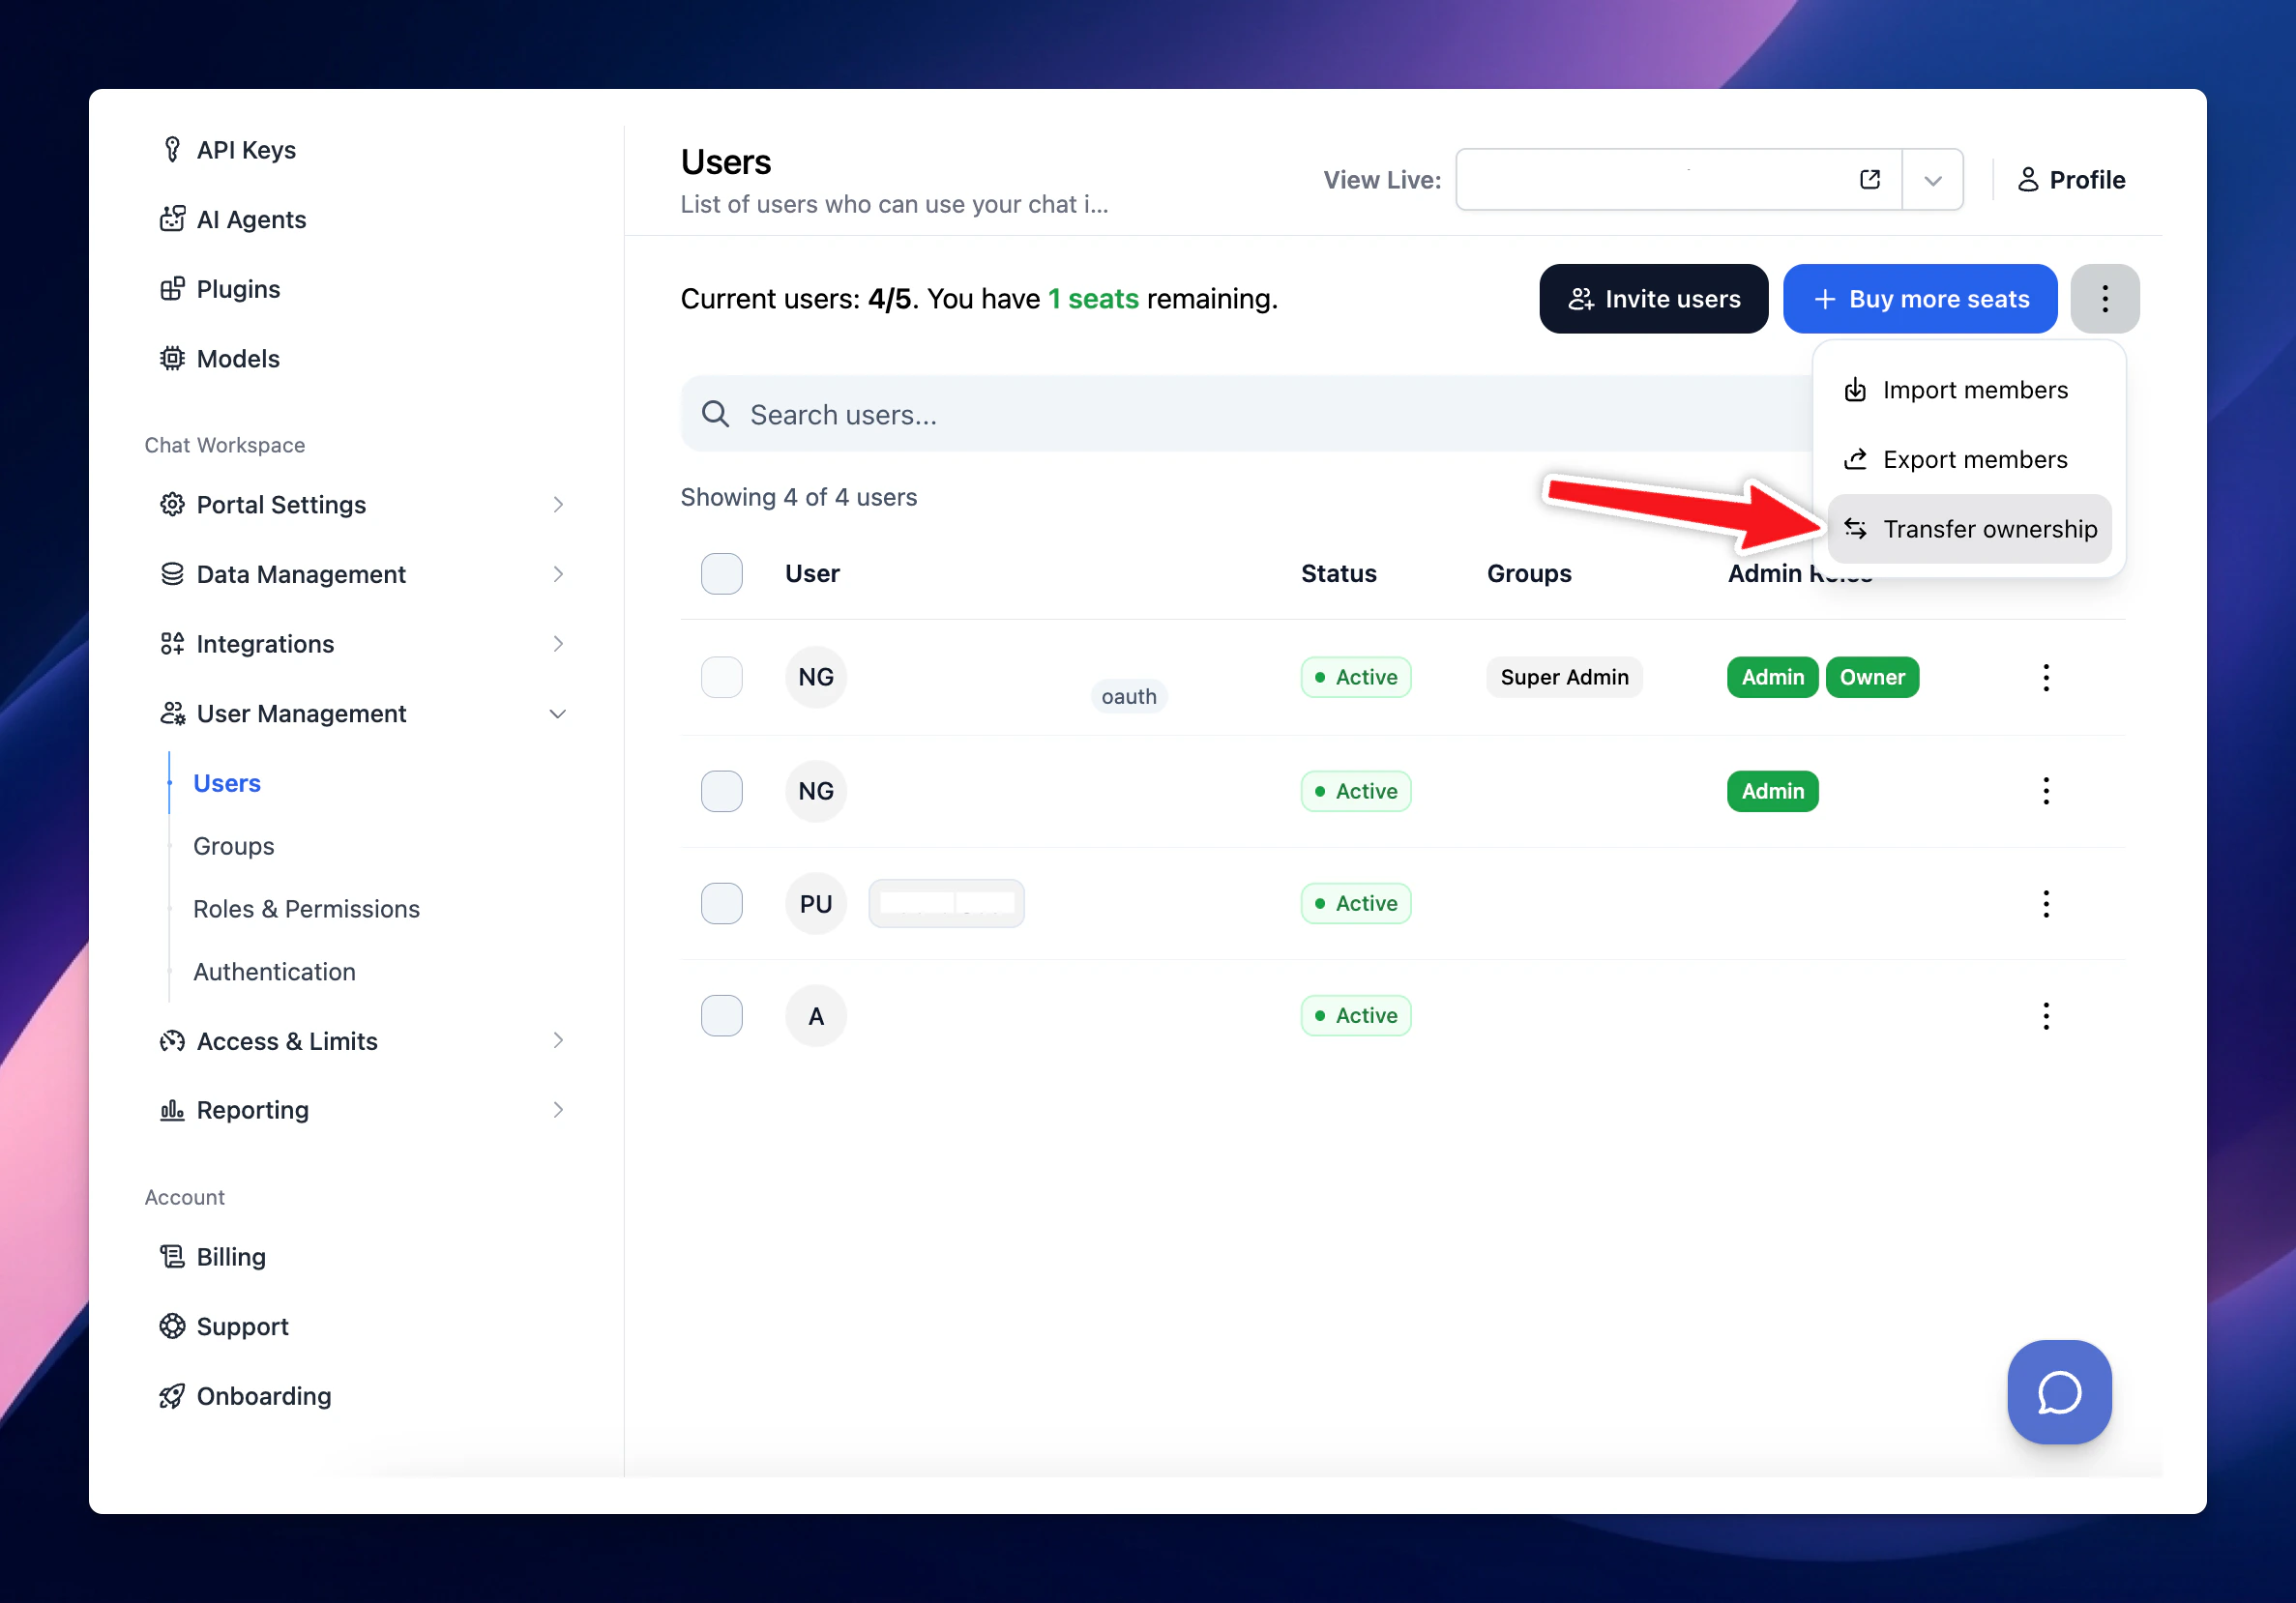Tick the select-all users checkbox

pos(722,573)
